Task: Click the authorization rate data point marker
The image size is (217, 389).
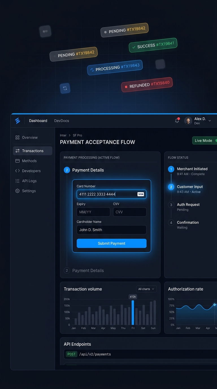Action: tap(214, 304)
